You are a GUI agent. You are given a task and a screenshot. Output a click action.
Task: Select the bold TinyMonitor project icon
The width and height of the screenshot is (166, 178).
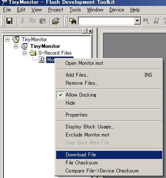24,47
